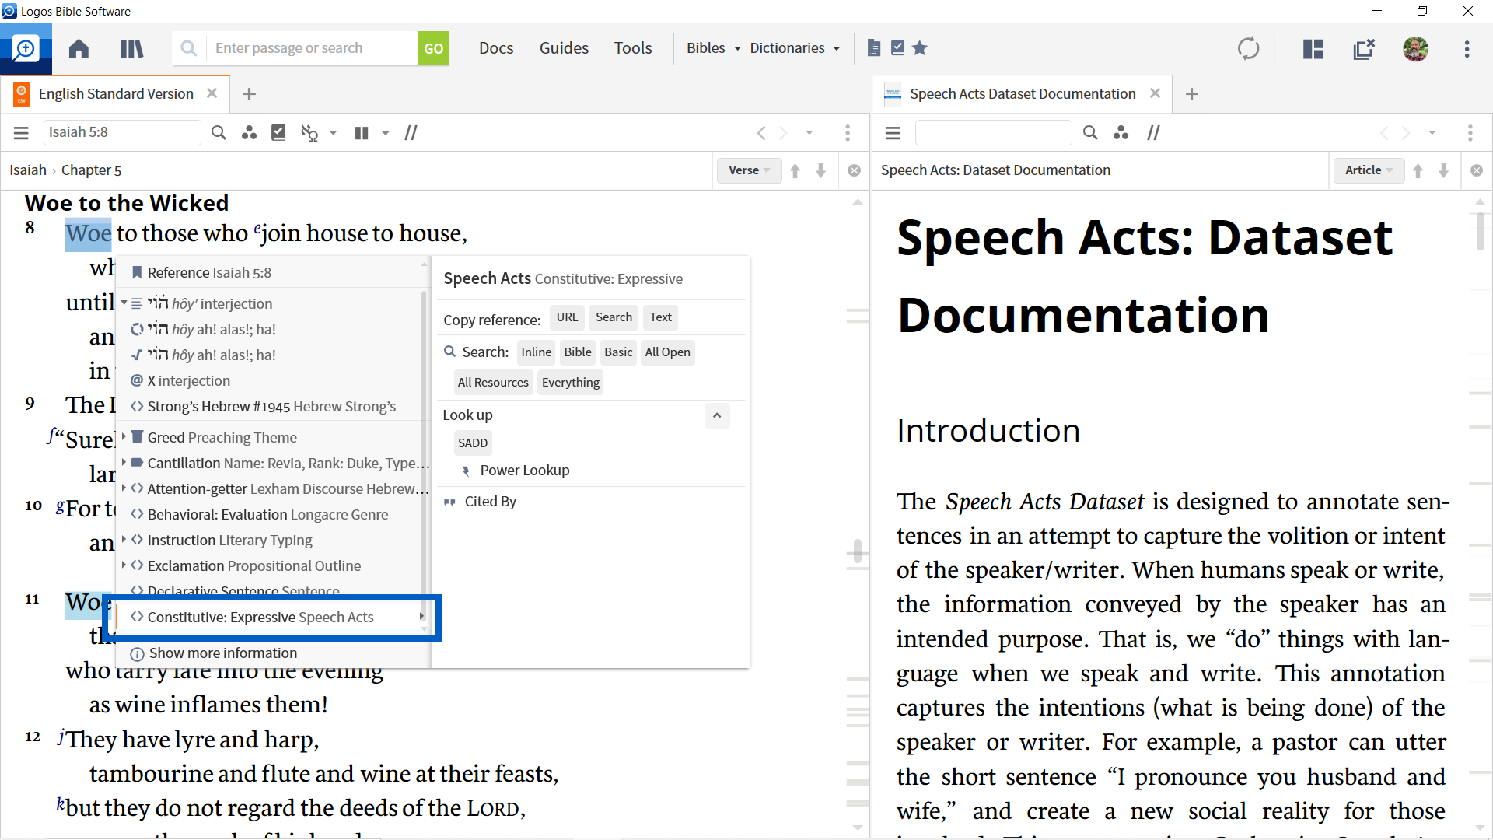Viewport: 1493px width, 840px height.
Task: Go to previous verse with up arrow
Action: point(795,170)
